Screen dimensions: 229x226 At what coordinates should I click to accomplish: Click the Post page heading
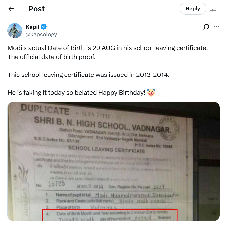pyautogui.click(x=37, y=9)
